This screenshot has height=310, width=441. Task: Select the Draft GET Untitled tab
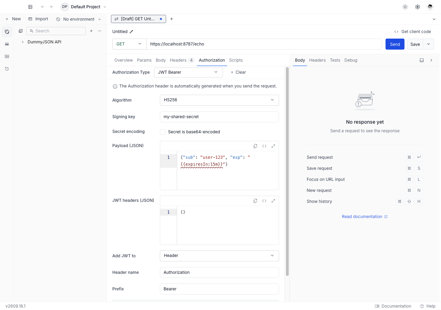[x=139, y=19]
